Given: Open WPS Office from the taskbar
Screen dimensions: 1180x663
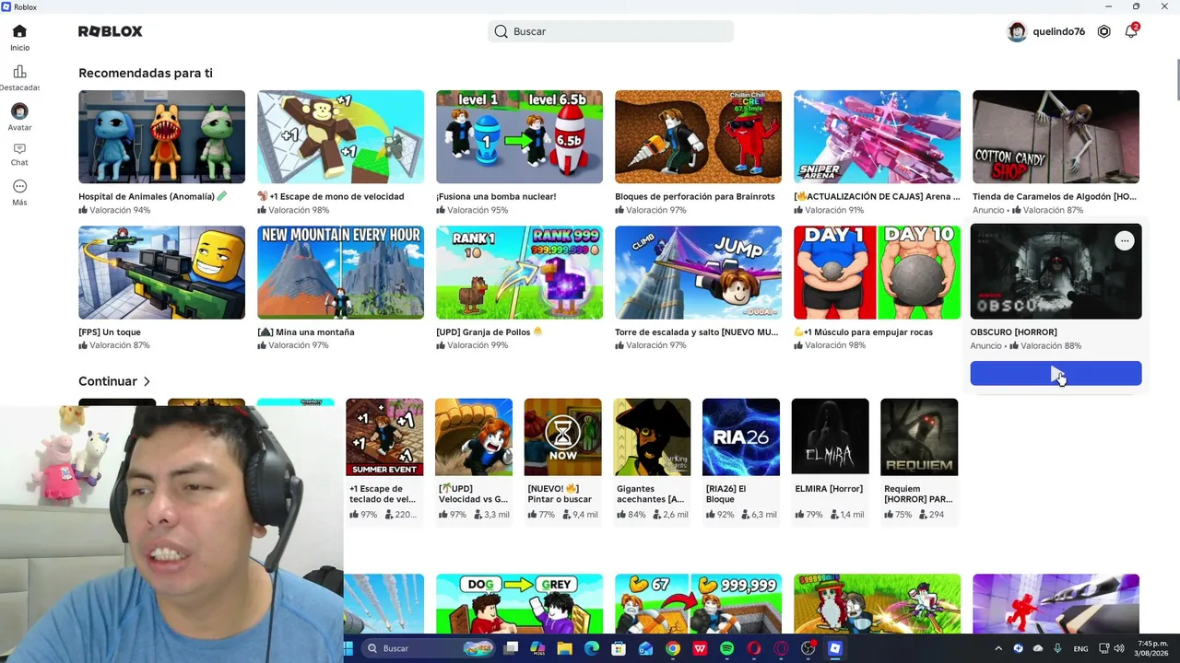Looking at the screenshot, I should (x=700, y=648).
